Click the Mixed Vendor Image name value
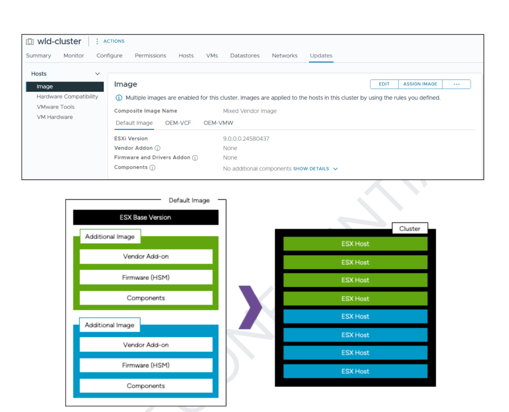Viewport: 509px width, 412px height. tap(250, 111)
